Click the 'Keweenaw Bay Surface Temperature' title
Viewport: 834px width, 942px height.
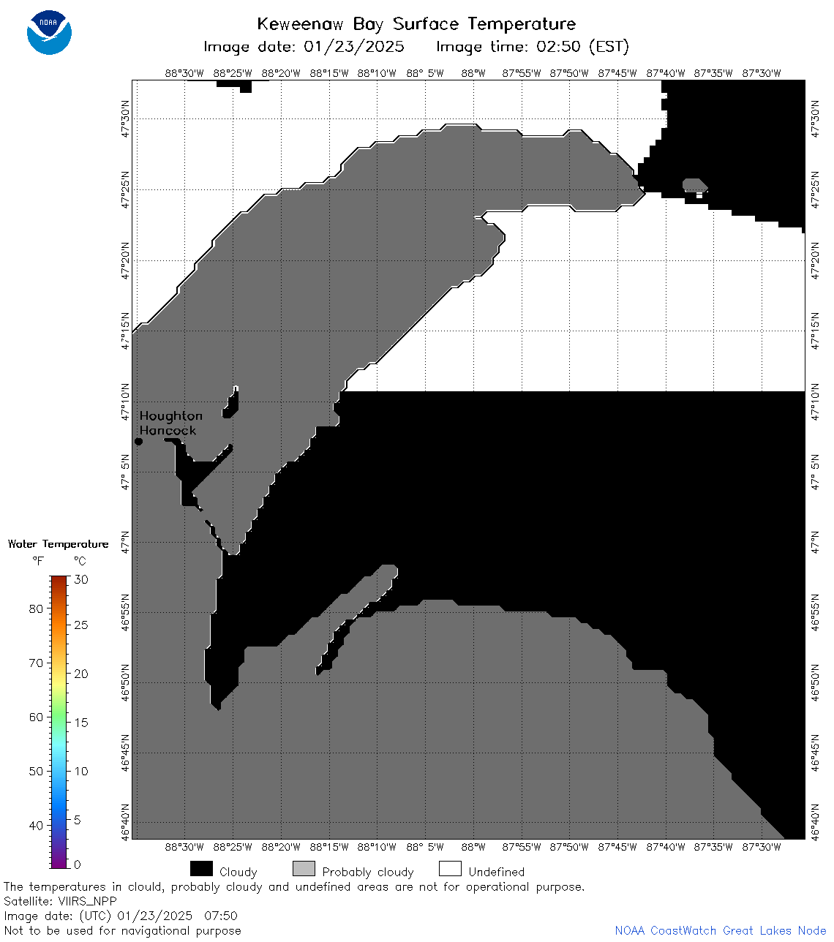pyautogui.click(x=416, y=24)
